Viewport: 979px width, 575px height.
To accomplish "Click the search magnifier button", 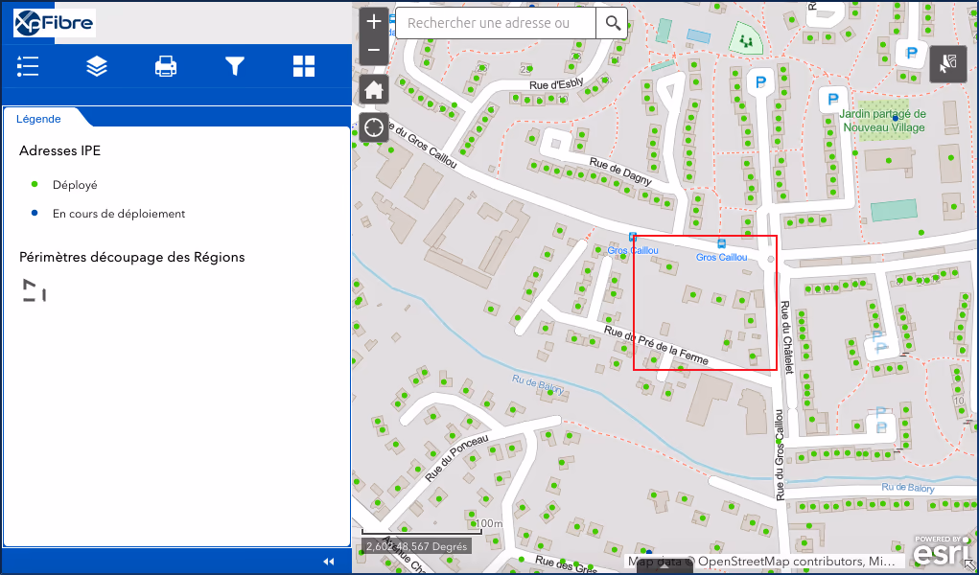I will coord(612,23).
